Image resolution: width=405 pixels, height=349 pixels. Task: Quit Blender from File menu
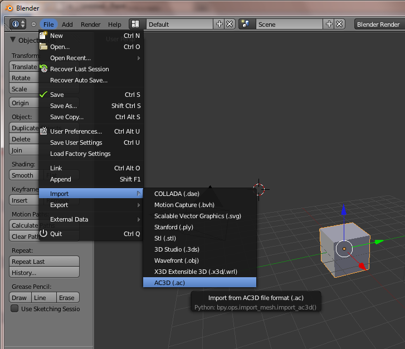pyautogui.click(x=91, y=234)
